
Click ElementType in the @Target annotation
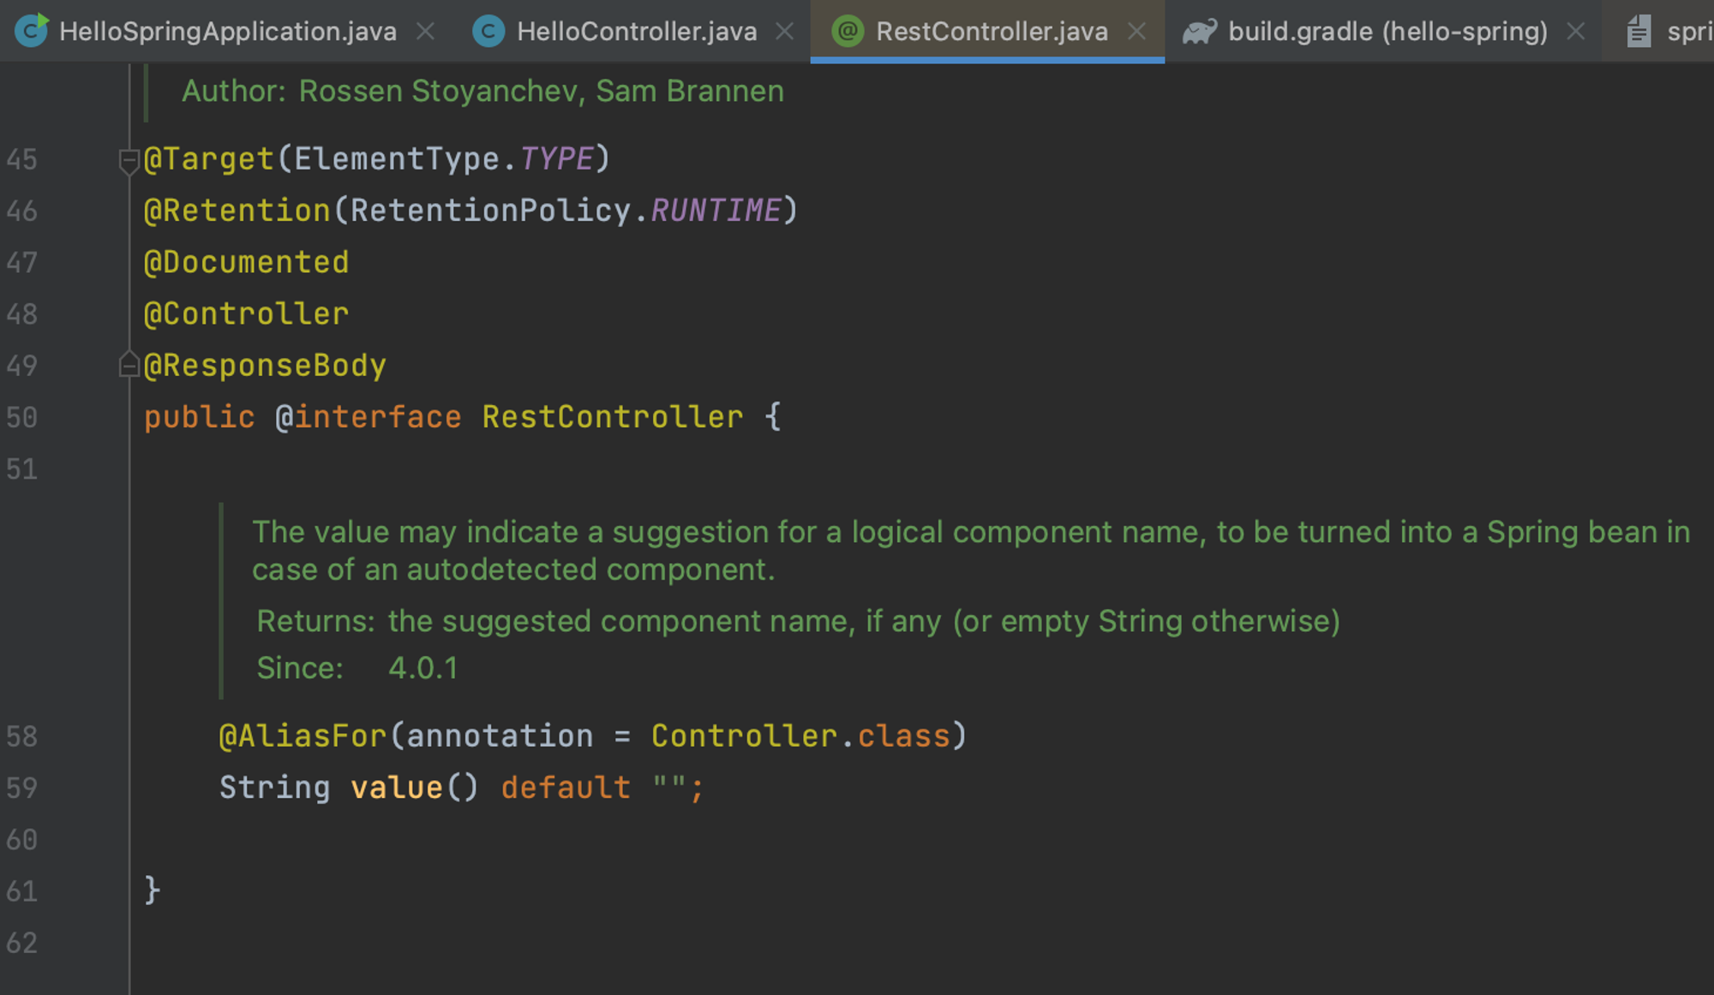click(397, 159)
